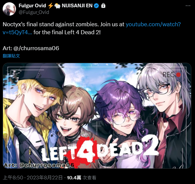Viewport: 195px width, 184px height.
Task: Click the large white 2 in the logo
Action: tap(150, 145)
